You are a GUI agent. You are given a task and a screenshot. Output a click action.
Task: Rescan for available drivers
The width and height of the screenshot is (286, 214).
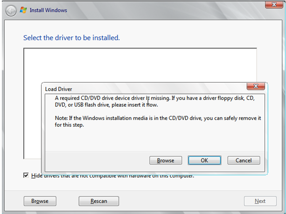(98, 201)
